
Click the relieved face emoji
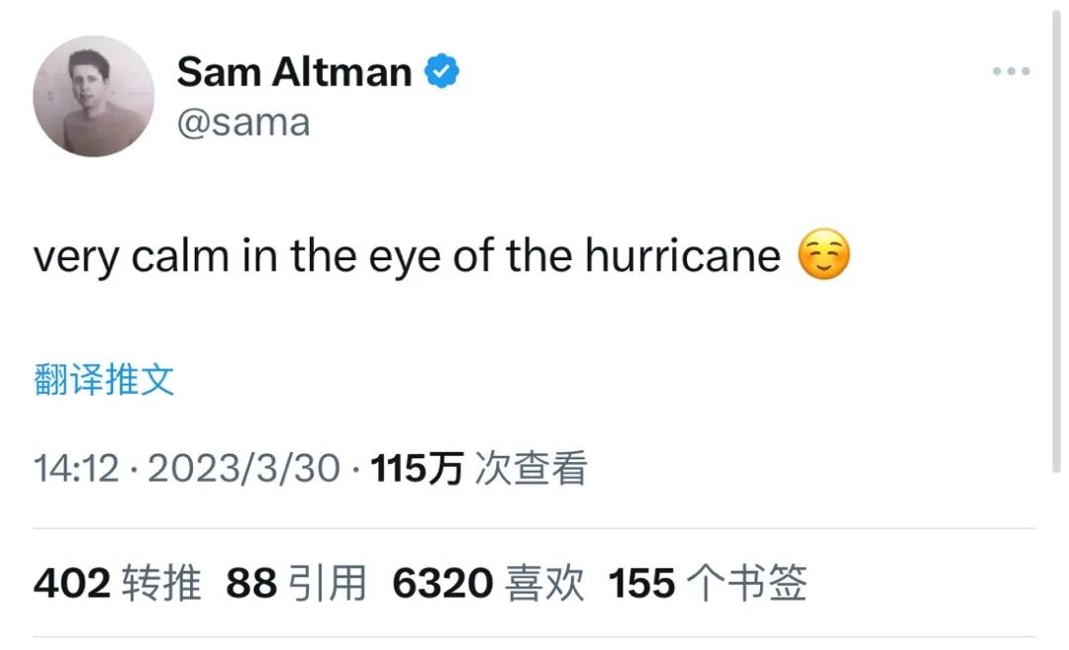824,257
